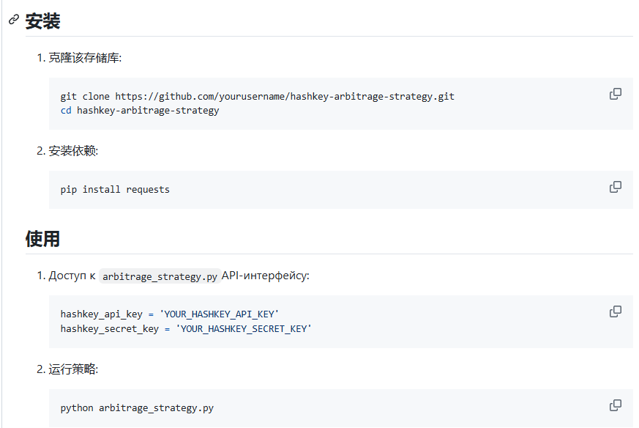Image resolution: width=639 pixels, height=428 pixels.
Task: Click the inline arbitrage_strategy.py code label
Action: tap(159, 276)
